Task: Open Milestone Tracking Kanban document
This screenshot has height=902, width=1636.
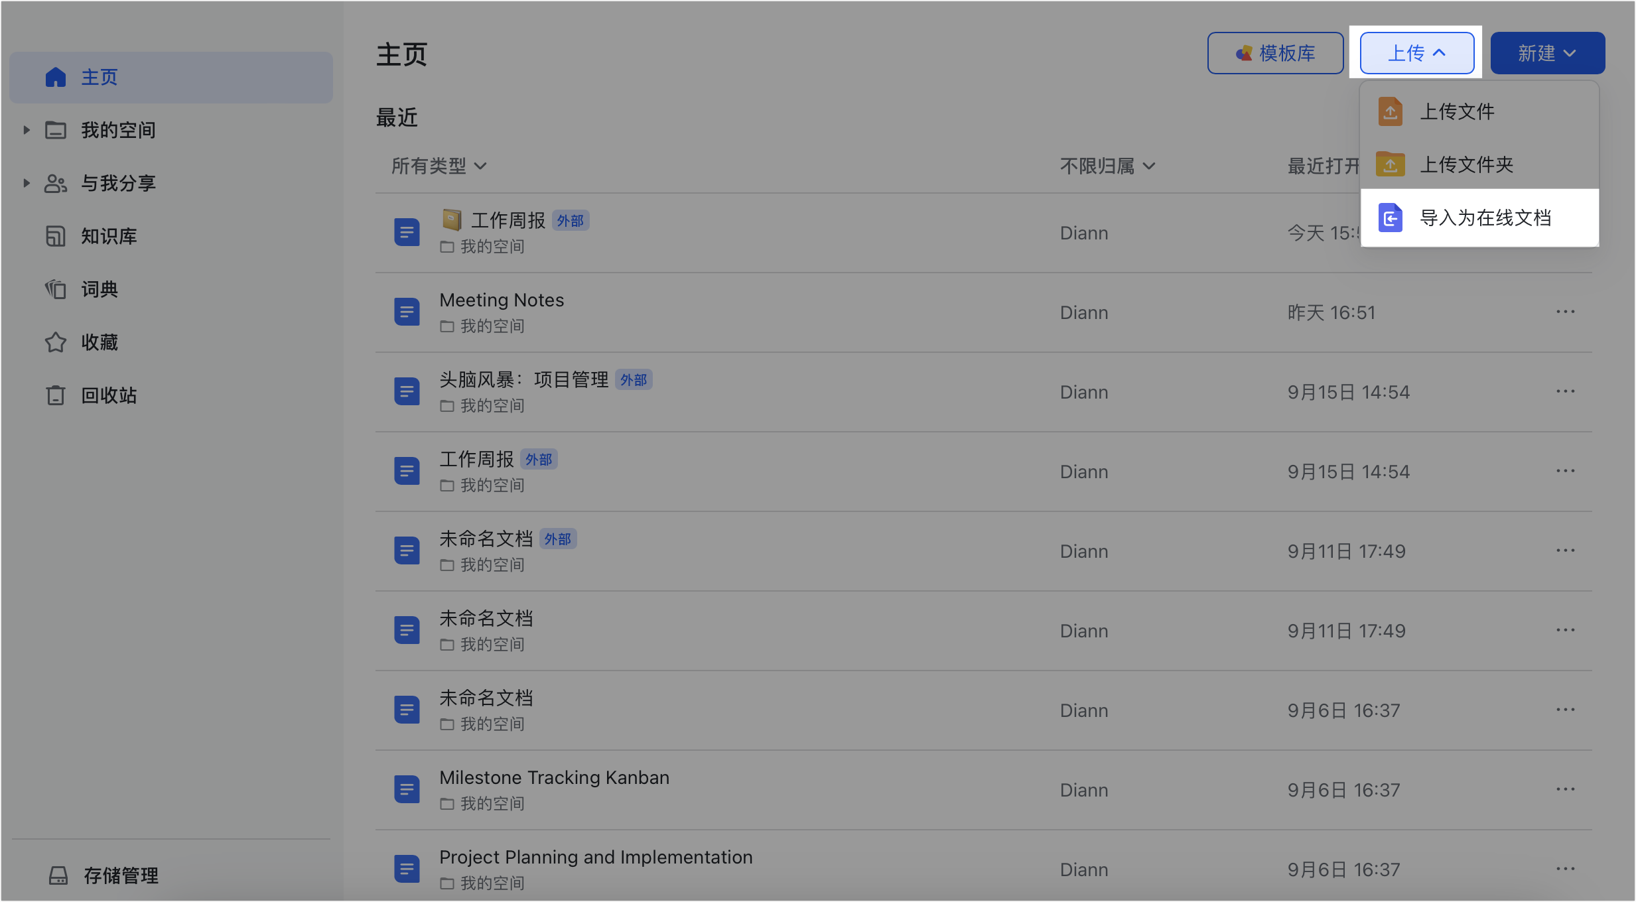Action: [x=554, y=777]
